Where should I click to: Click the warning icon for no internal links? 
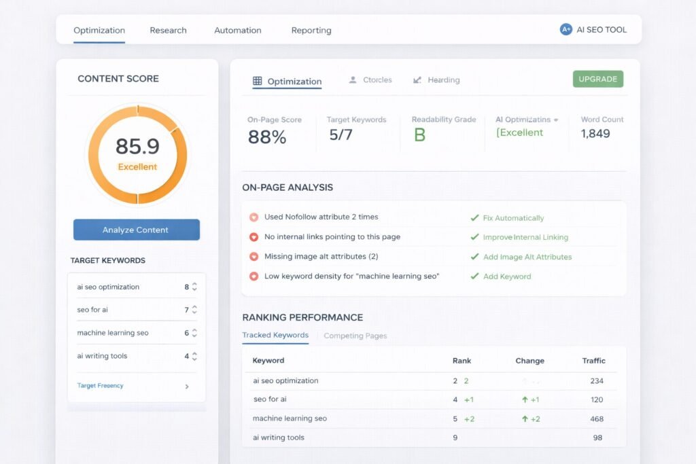254,237
